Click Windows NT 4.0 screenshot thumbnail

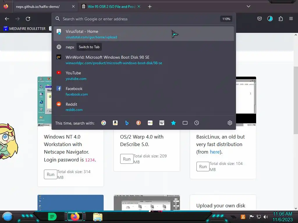45,101
